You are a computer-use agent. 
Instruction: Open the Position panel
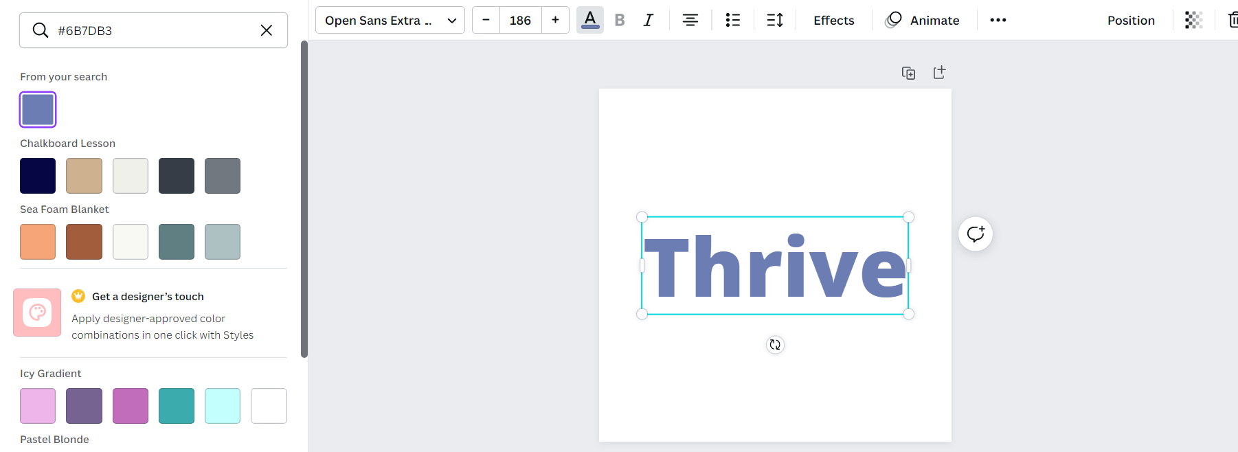[1131, 20]
